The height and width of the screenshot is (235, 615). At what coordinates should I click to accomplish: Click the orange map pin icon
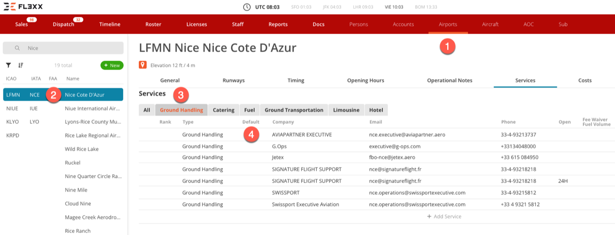coord(143,65)
